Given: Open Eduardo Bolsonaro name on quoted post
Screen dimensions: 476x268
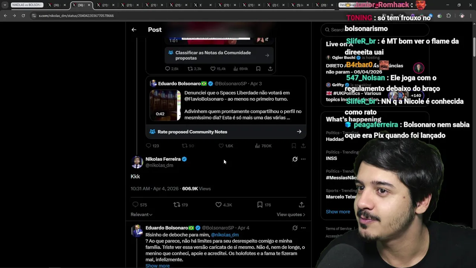Looking at the screenshot, I should [179, 83].
